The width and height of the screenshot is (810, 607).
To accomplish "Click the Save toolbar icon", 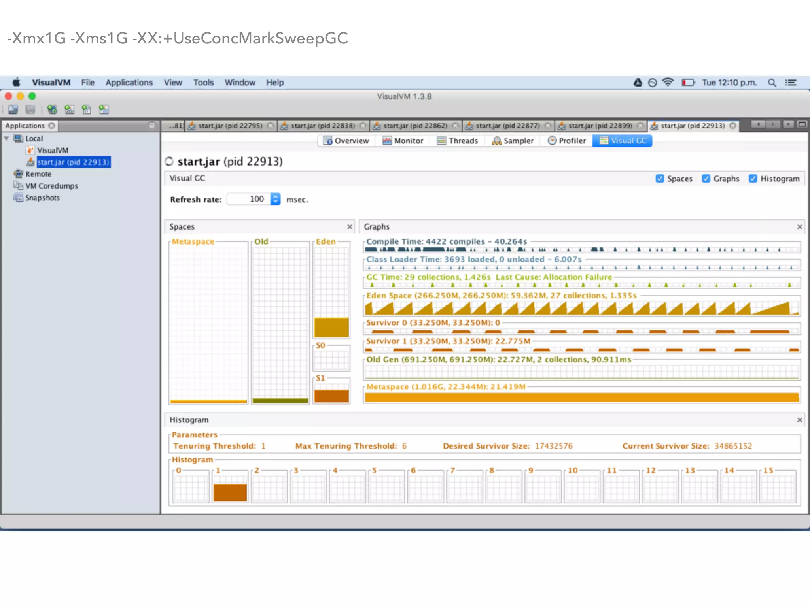I will pos(30,109).
